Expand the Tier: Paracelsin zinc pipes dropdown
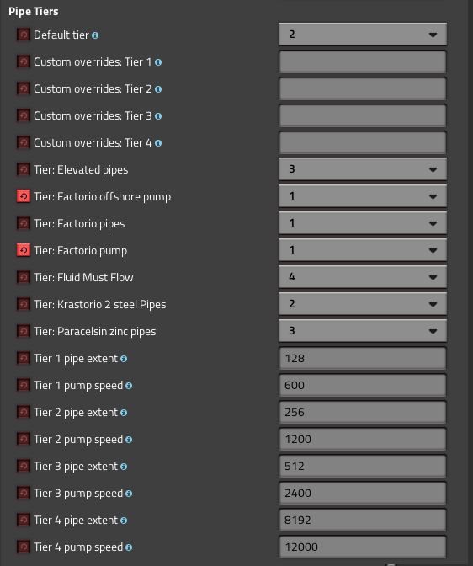Image resolution: width=473 pixels, height=566 pixels. pos(363,331)
